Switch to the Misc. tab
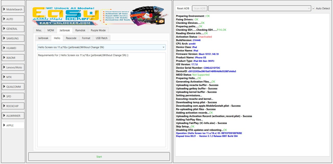The image size is (333, 164). [39, 30]
